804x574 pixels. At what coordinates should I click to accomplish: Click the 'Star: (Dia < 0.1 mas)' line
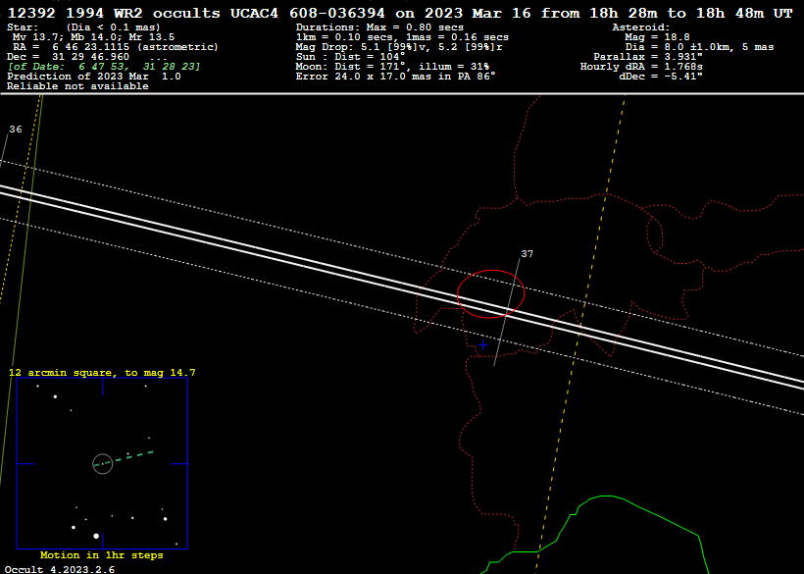tap(83, 27)
